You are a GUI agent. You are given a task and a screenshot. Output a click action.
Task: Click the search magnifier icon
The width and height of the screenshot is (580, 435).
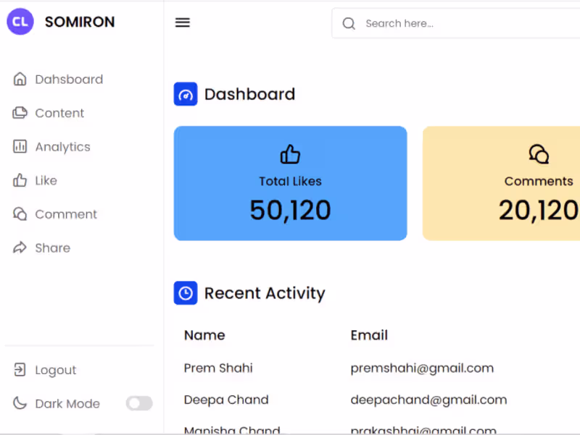349,24
